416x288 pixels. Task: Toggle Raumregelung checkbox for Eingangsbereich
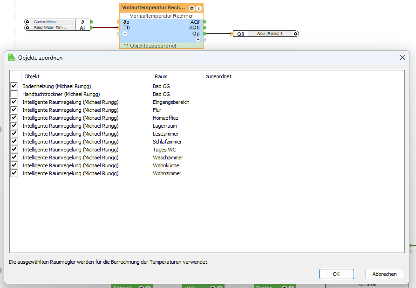(x=14, y=102)
